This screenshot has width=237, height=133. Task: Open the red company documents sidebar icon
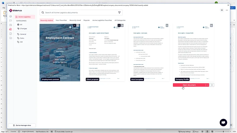click(x=10, y=29)
